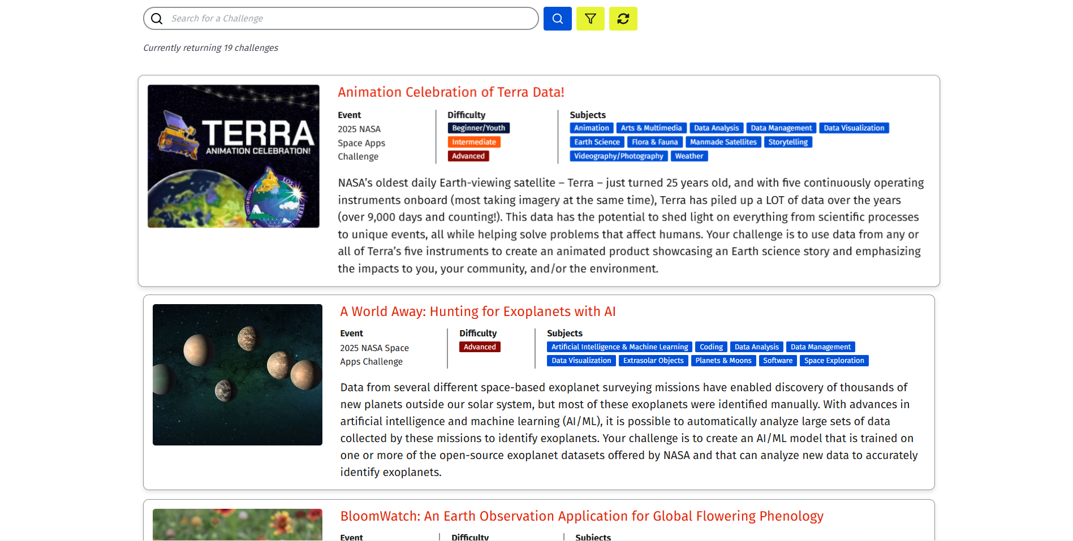Toggle the Advanced difficulty badge
The image size is (1073, 541).
pos(468,155)
